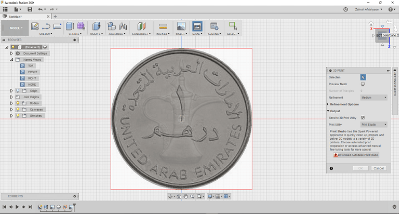
Task: Open the Help question mark menu
Action: pos(391,9)
